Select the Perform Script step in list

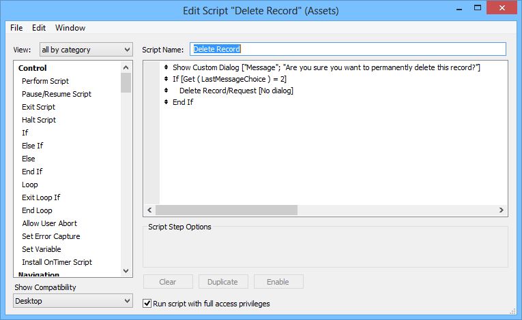(x=45, y=81)
